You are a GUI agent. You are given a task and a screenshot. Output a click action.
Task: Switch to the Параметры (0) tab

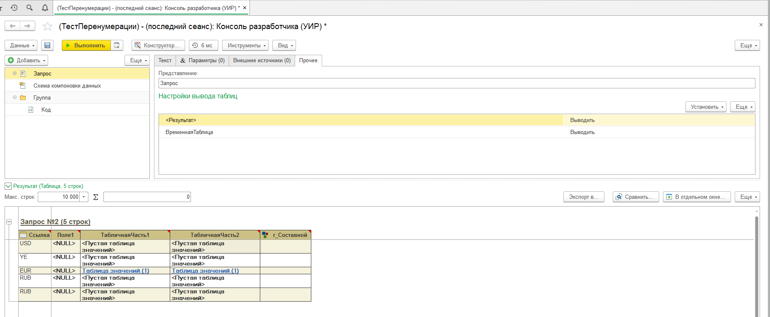coord(203,61)
